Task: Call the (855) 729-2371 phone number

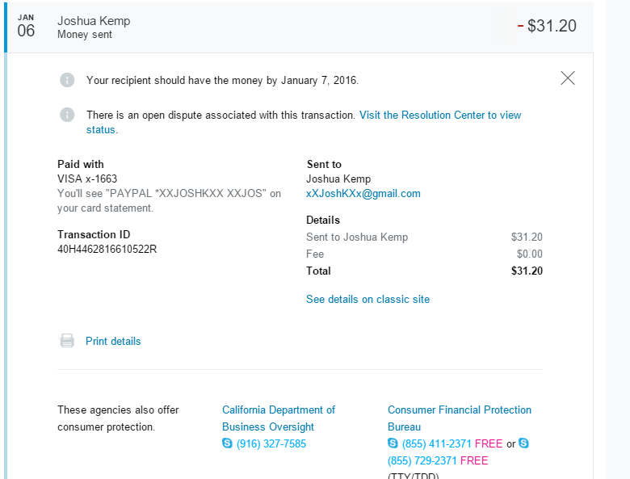Action: tap(422, 460)
